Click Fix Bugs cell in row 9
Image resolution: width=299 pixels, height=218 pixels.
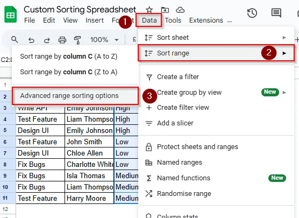tap(40, 176)
